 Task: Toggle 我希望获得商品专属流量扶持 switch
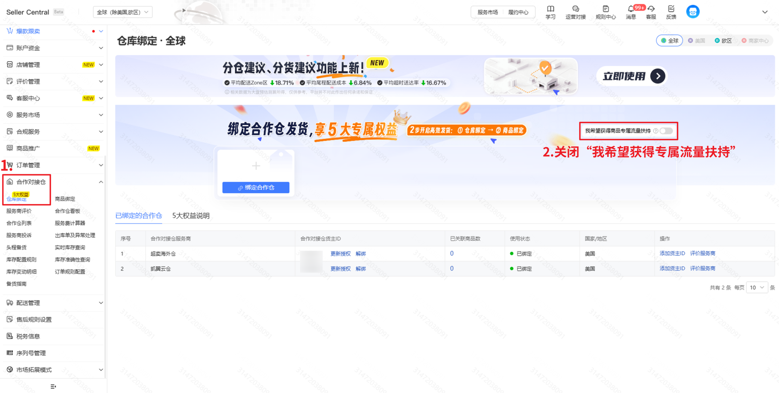click(666, 131)
